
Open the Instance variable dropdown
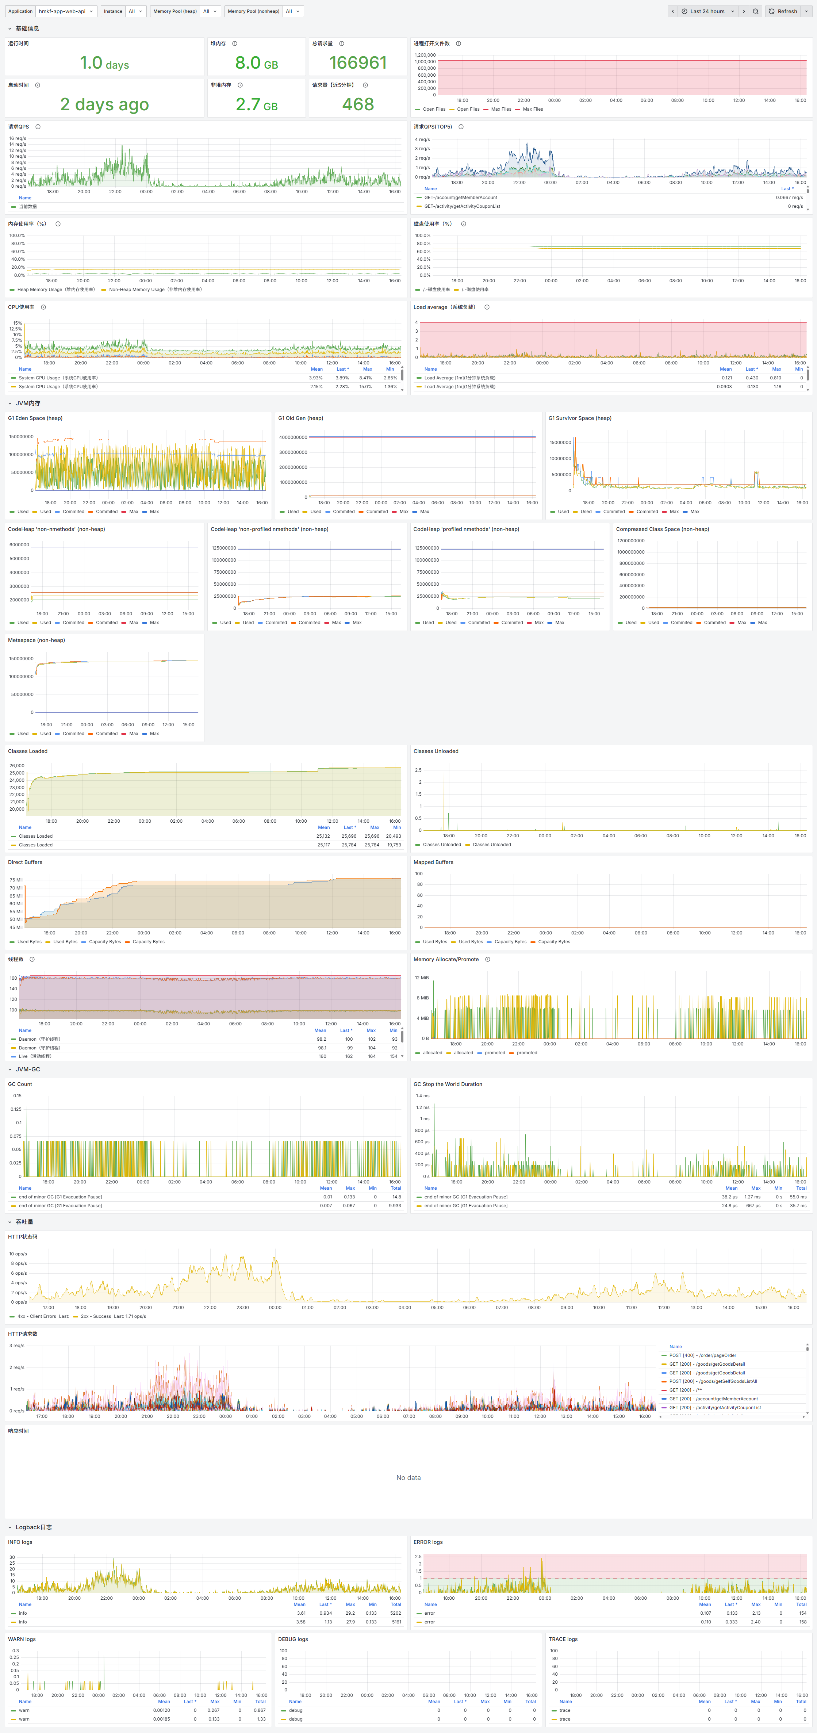136,11
